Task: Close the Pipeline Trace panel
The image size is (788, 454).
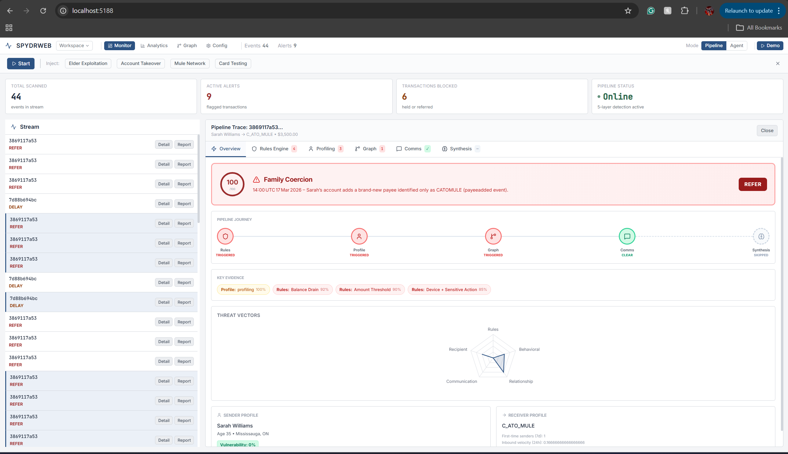Action: click(767, 131)
